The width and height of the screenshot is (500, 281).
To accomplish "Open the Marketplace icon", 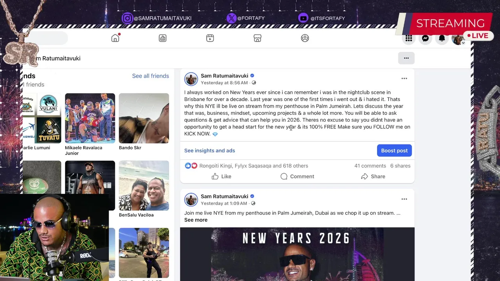I will 257,38.
